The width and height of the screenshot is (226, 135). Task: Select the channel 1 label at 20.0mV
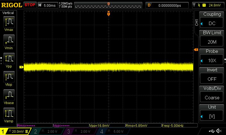16,131
